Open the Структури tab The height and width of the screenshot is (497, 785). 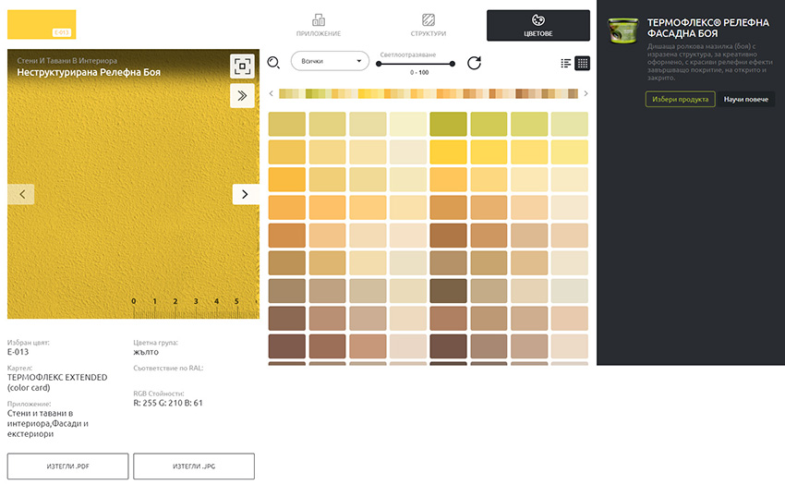[429, 25]
